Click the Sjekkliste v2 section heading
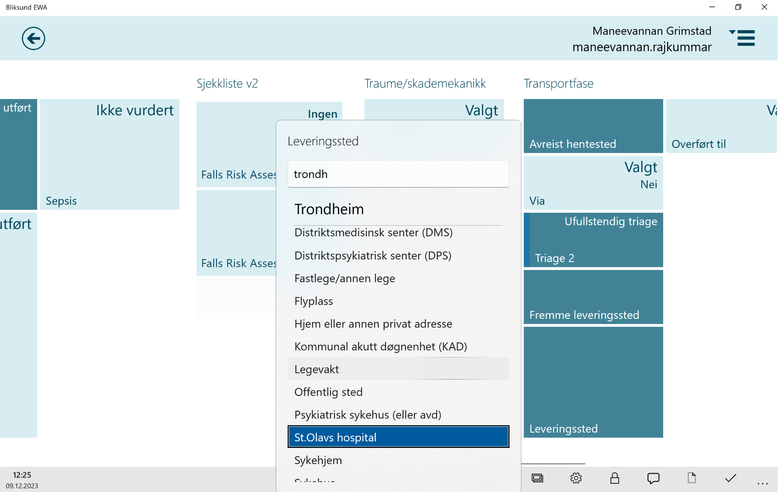The image size is (778, 492). pyautogui.click(x=227, y=83)
